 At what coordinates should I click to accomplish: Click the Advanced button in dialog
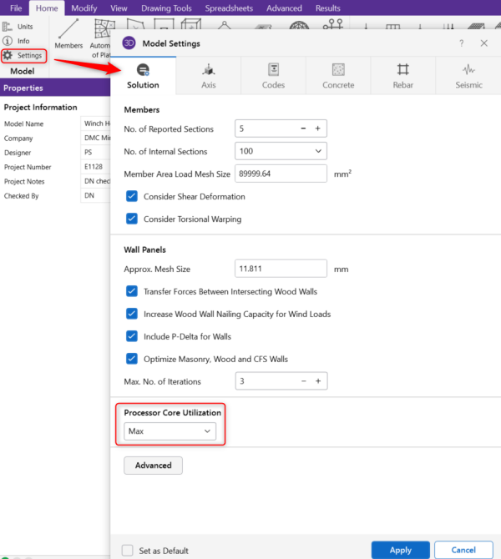[x=153, y=466]
